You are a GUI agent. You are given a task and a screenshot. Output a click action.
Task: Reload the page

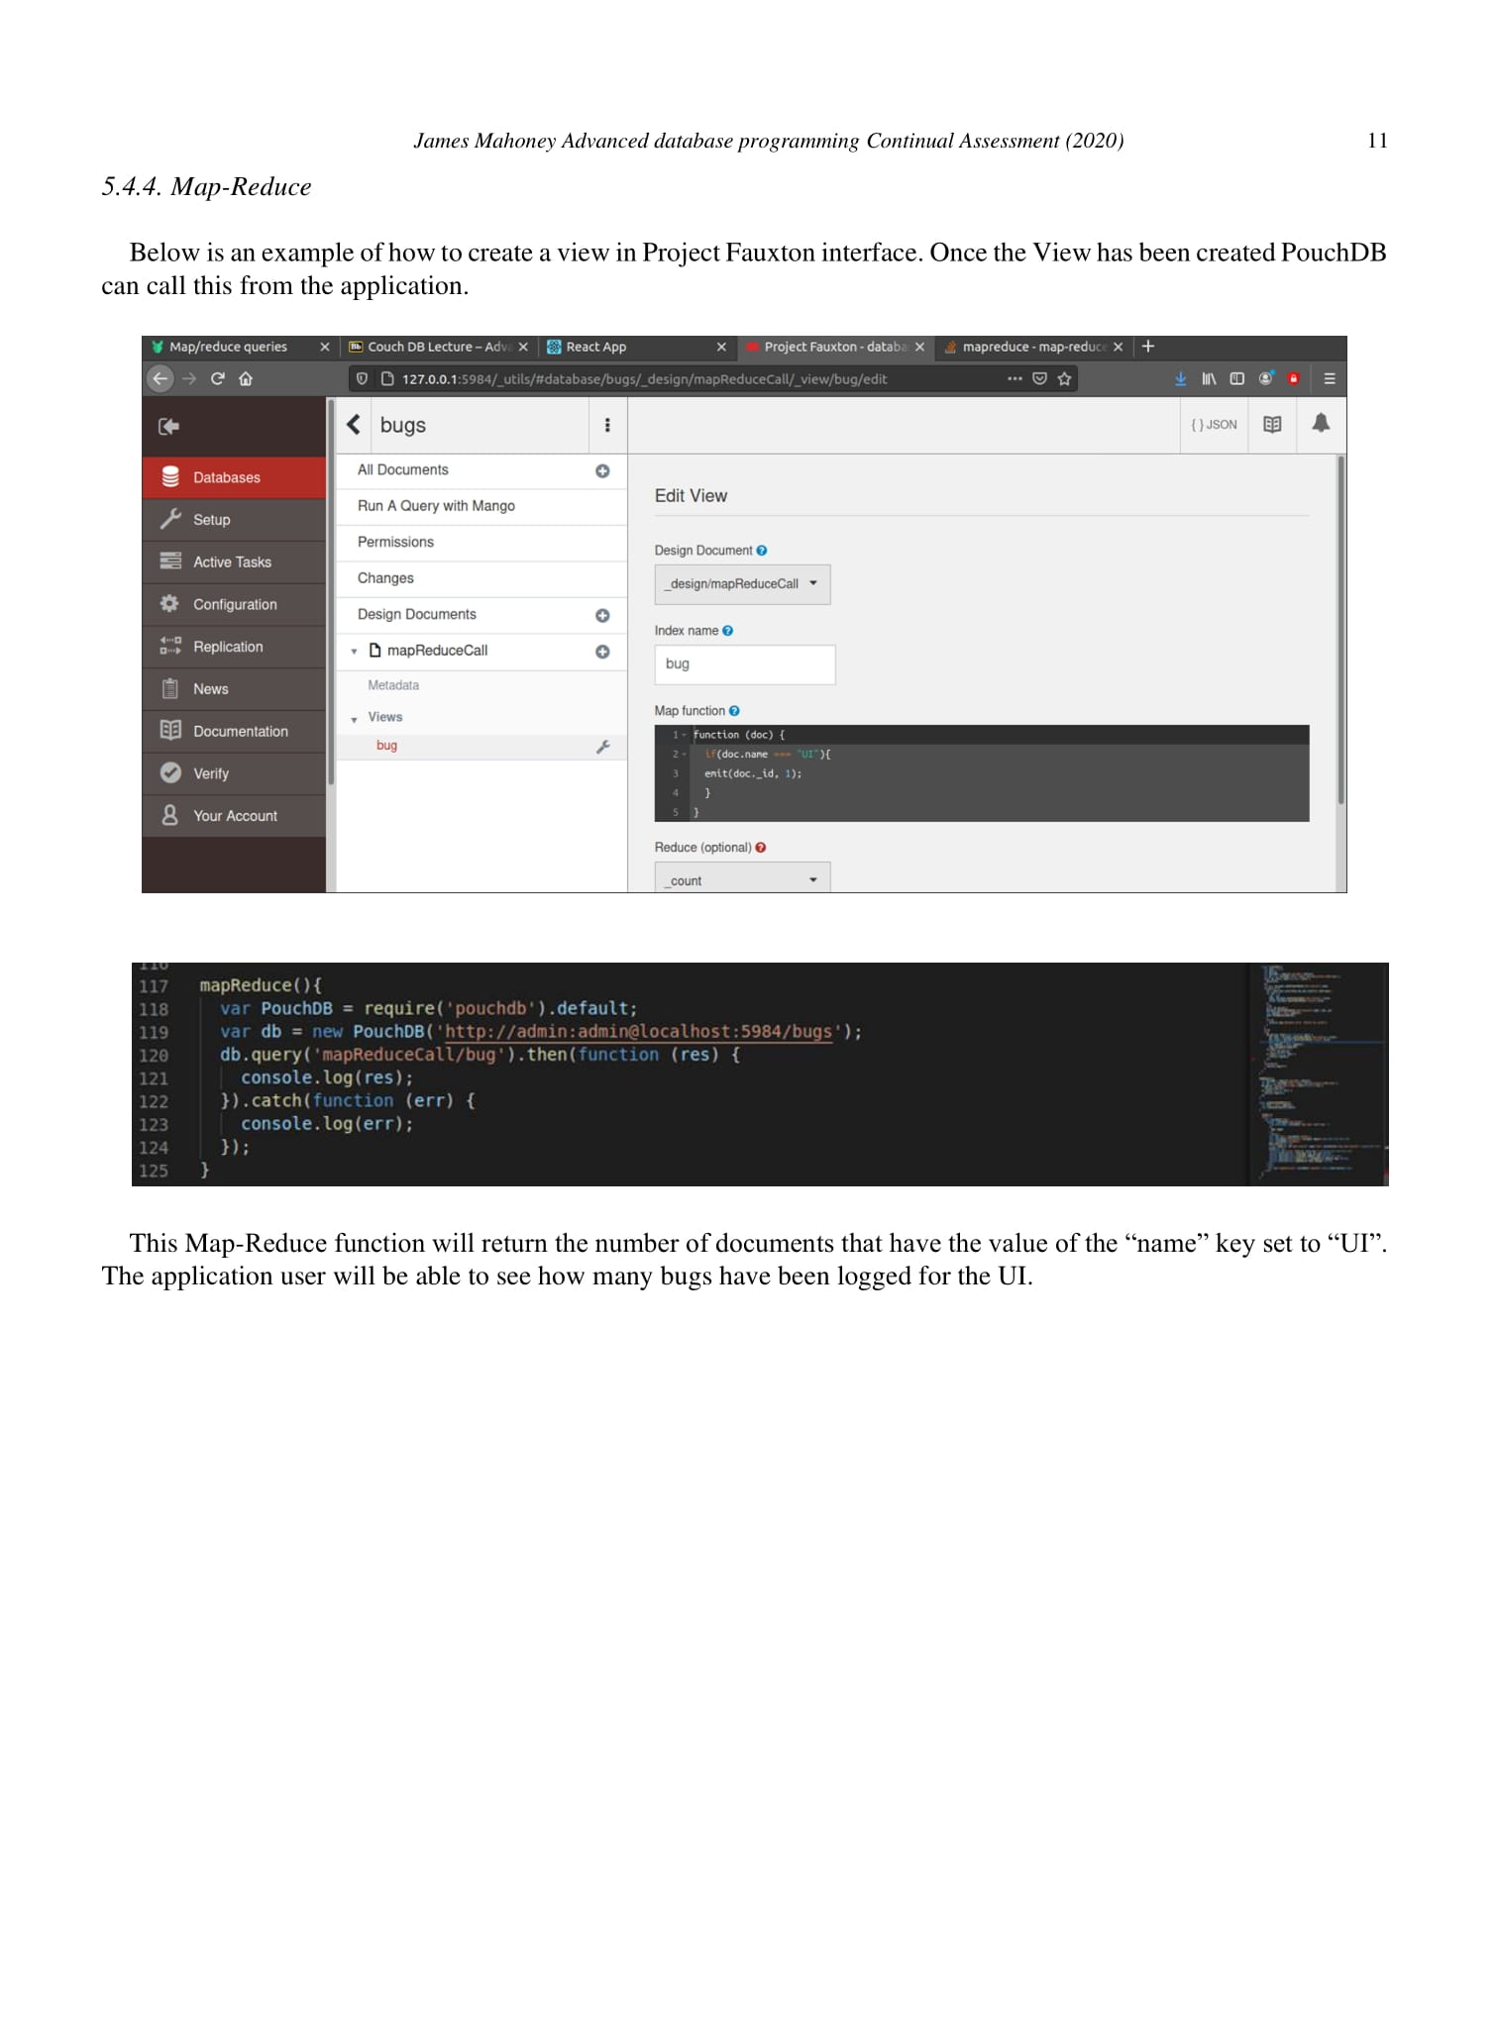pos(218,378)
